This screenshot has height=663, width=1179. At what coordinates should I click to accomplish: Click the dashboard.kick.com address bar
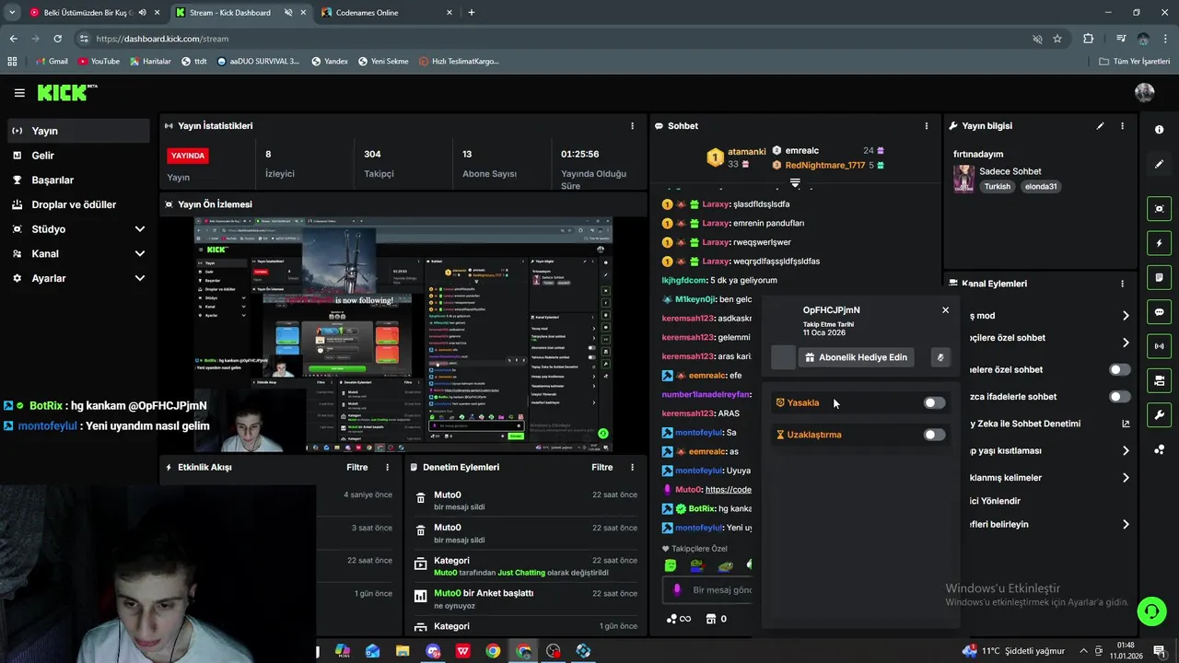553,39
